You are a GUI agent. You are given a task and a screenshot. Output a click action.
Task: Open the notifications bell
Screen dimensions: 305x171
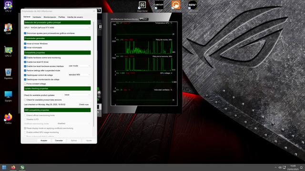coord(301,167)
